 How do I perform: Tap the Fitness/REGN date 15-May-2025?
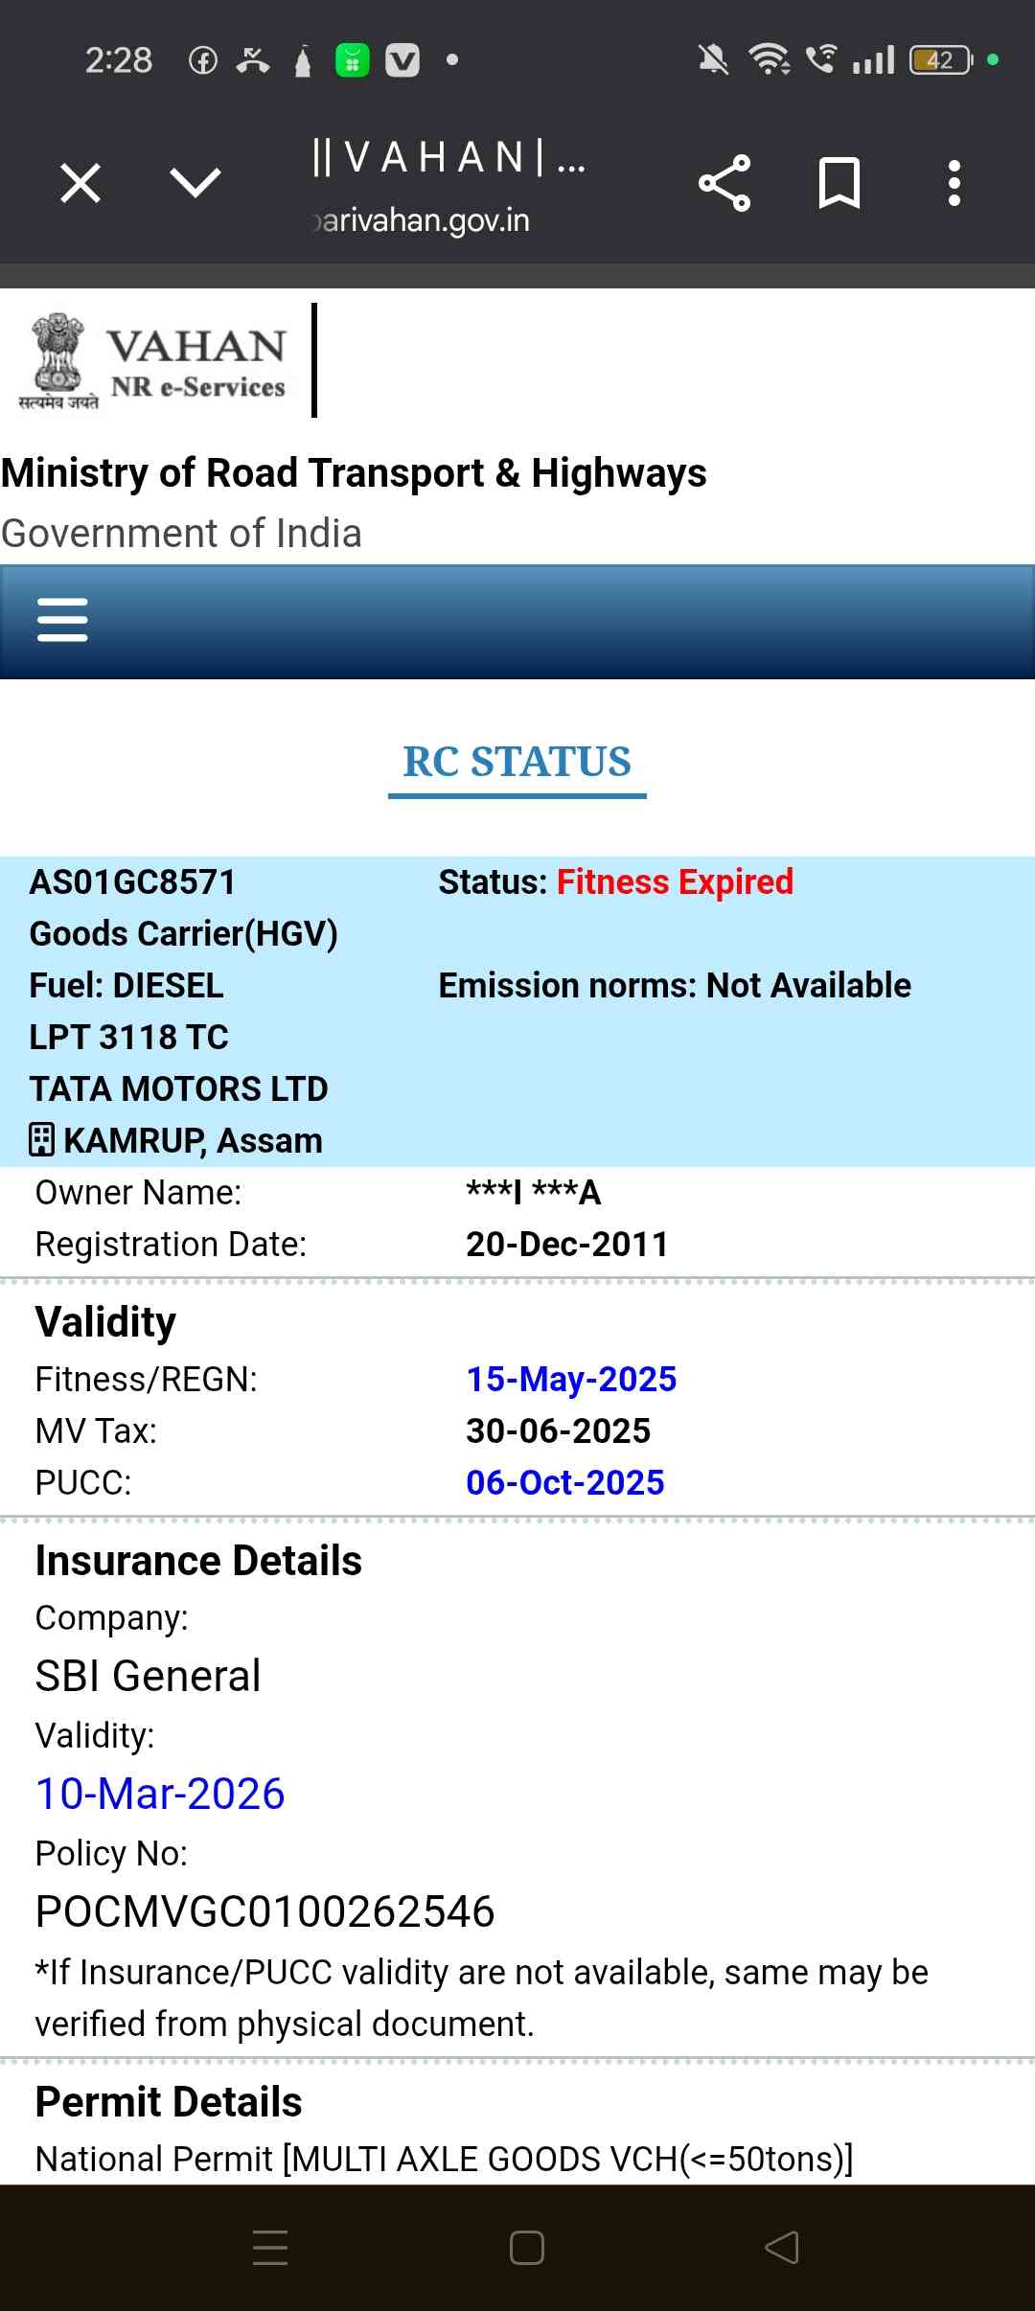[x=571, y=1379]
